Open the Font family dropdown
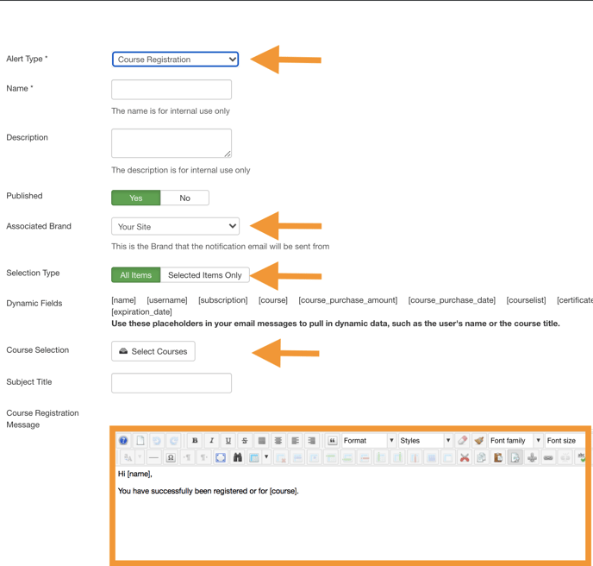This screenshot has height=566, width=593. (x=515, y=441)
